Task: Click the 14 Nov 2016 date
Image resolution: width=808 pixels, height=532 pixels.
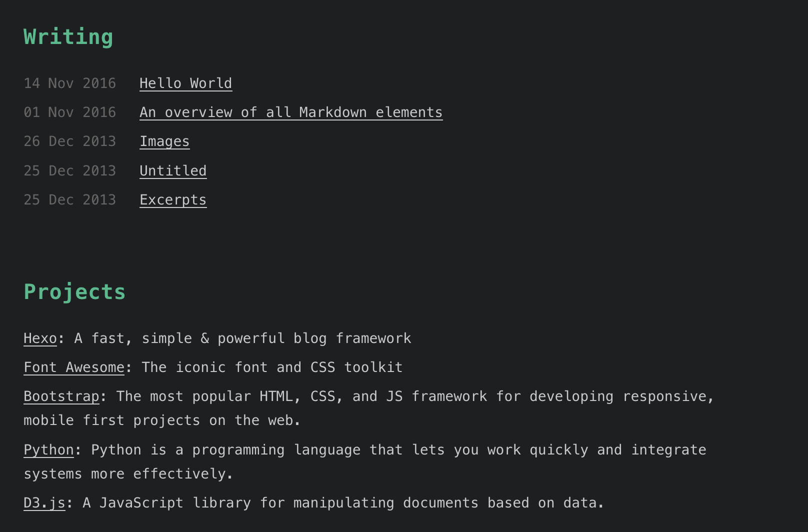Action: (69, 83)
